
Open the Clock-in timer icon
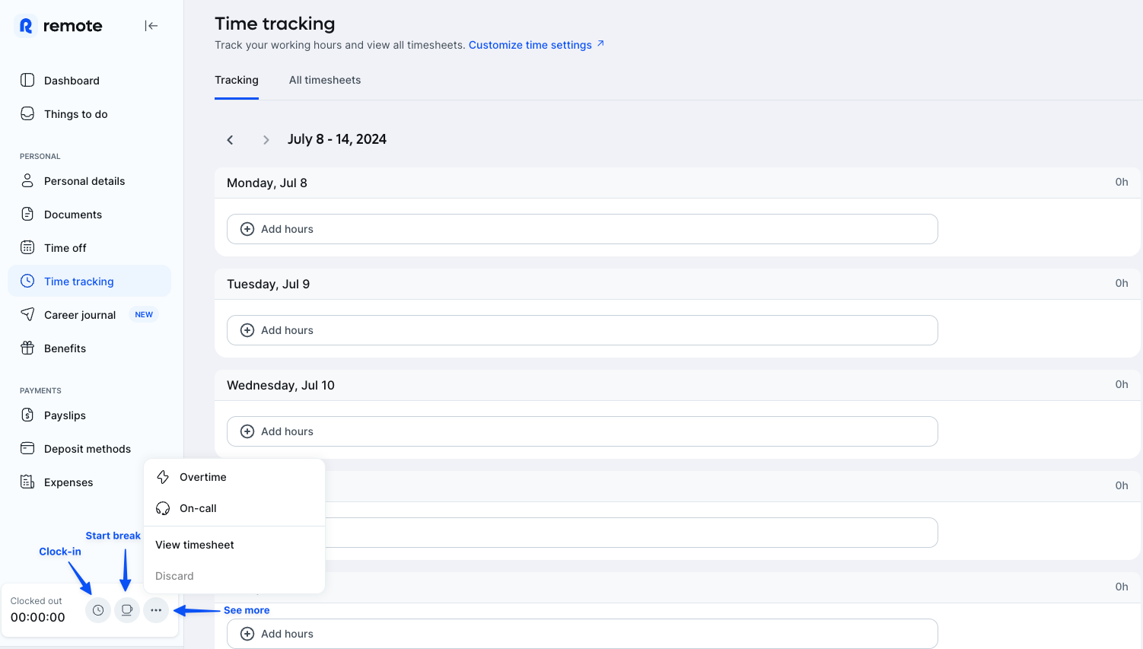point(97,610)
